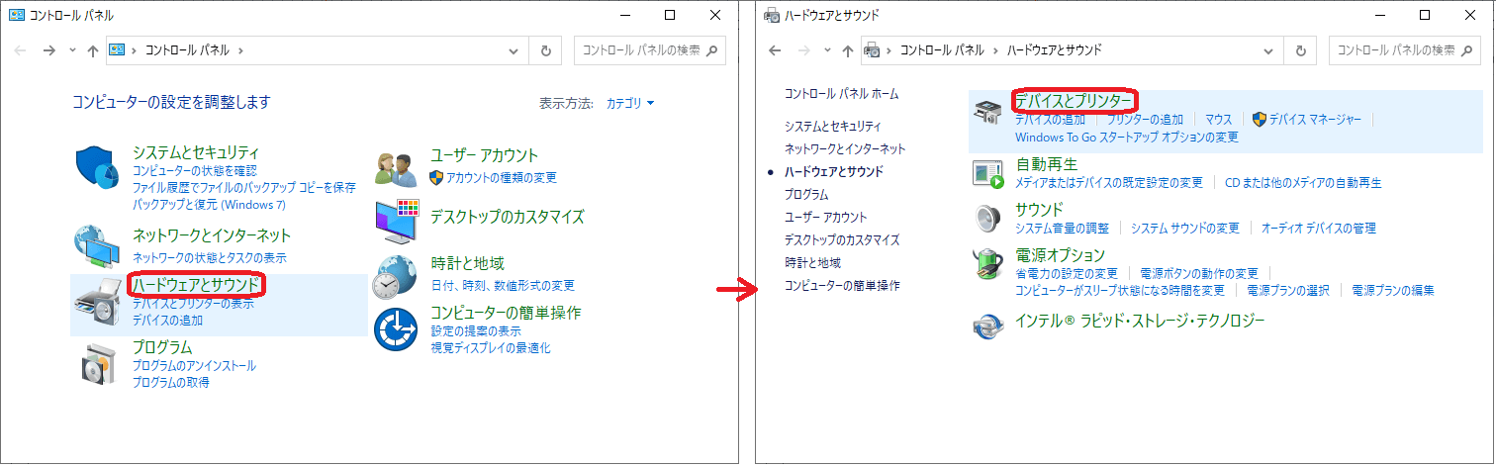Open the 自動再生 icon
1496x467 pixels.
tap(988, 174)
